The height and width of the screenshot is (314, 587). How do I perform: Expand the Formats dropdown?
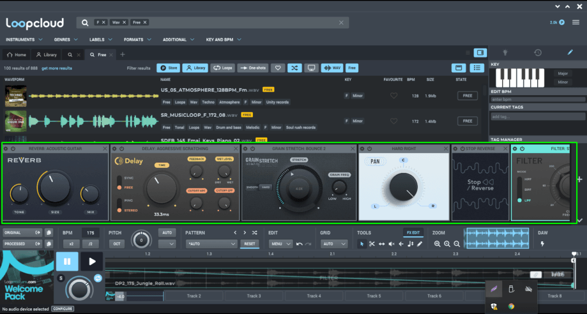138,40
